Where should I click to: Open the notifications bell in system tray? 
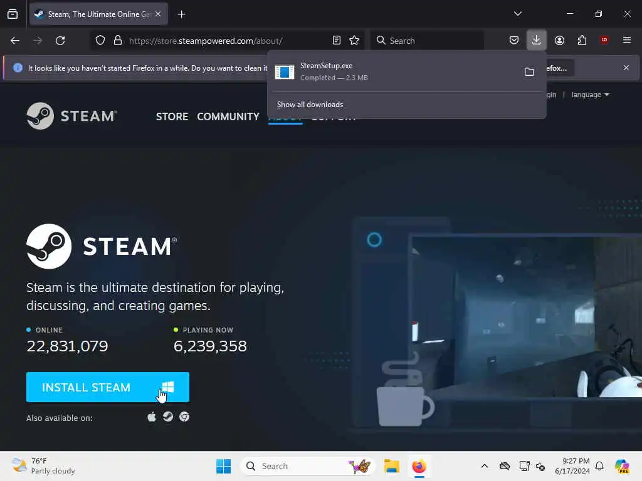(599, 466)
